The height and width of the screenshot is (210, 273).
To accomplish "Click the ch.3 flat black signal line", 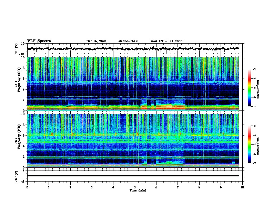I will tap(133, 176).
